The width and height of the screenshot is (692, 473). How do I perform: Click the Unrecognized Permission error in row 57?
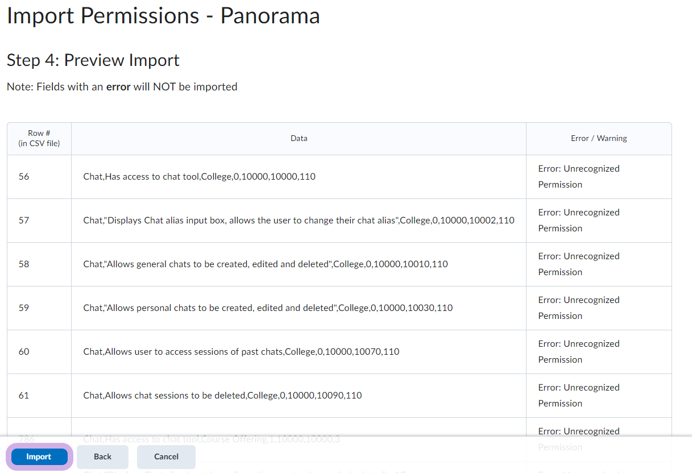[578, 221]
